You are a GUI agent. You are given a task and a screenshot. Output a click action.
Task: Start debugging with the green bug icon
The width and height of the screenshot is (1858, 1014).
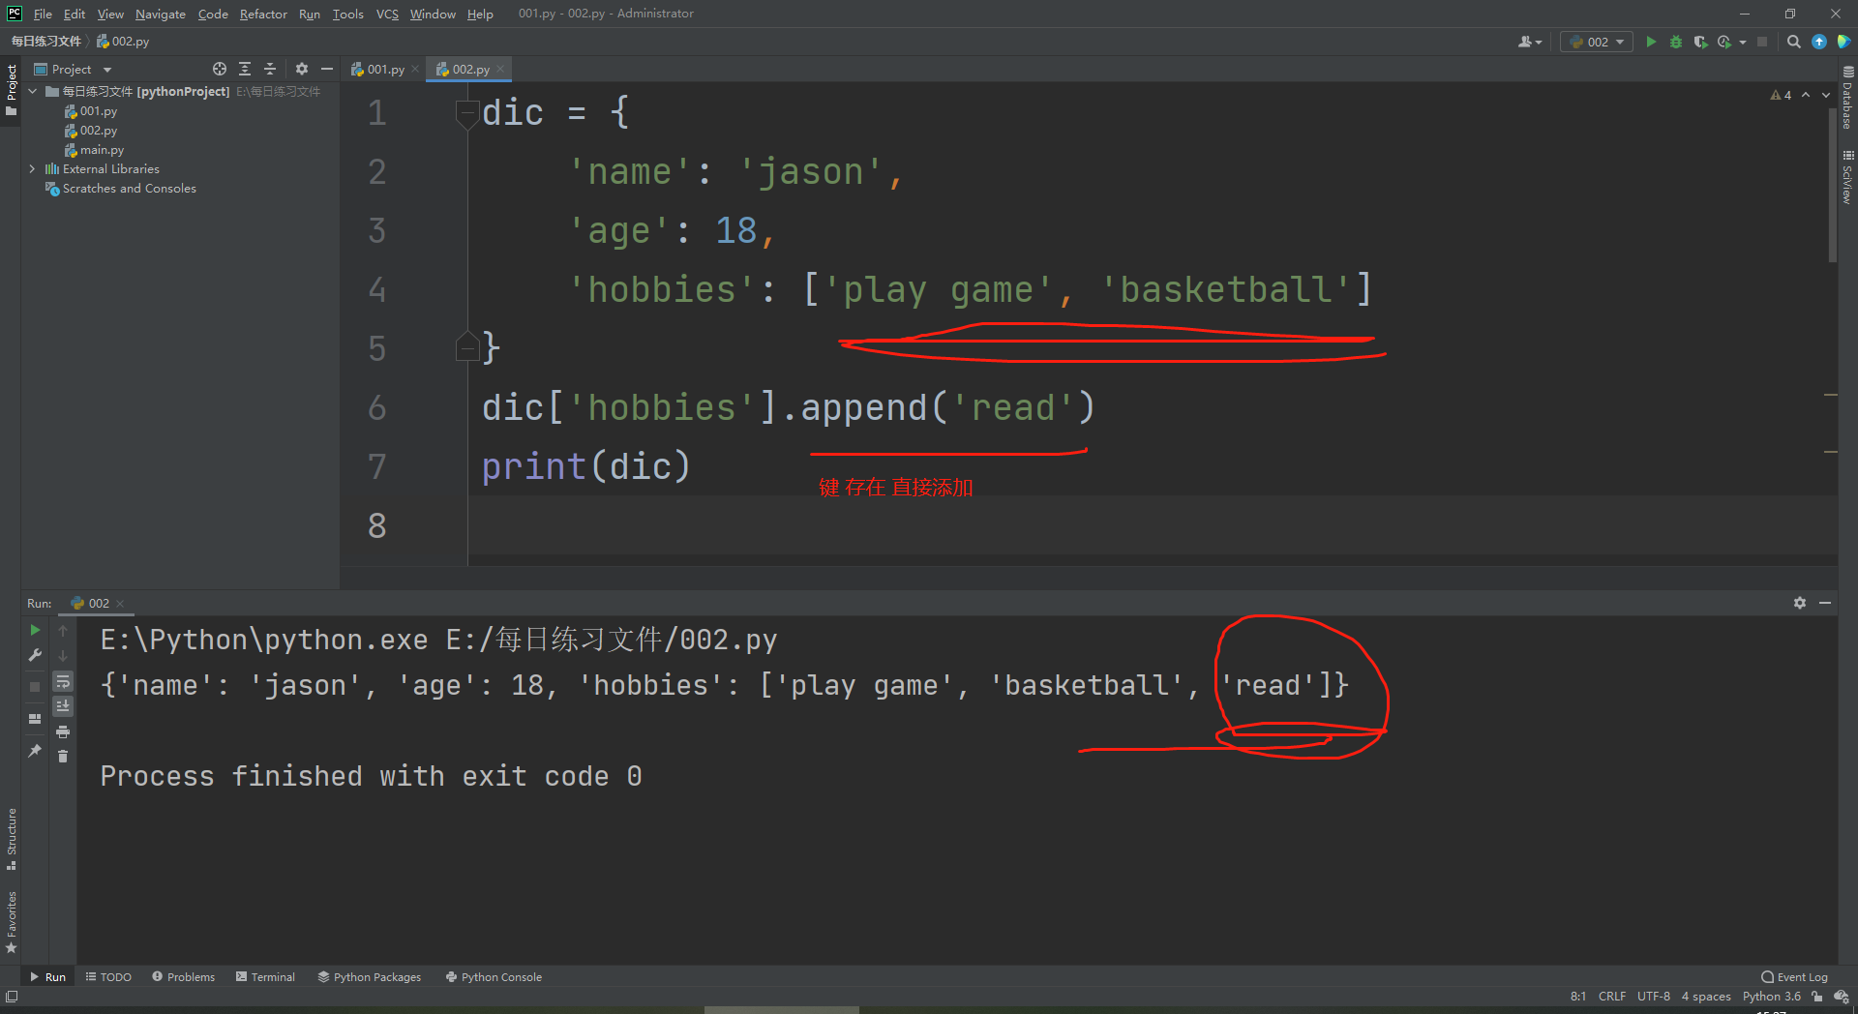1676,42
